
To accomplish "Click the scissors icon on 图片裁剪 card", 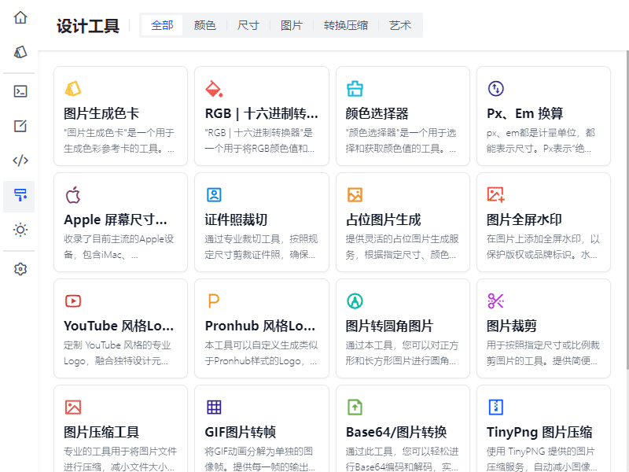I will [496, 300].
